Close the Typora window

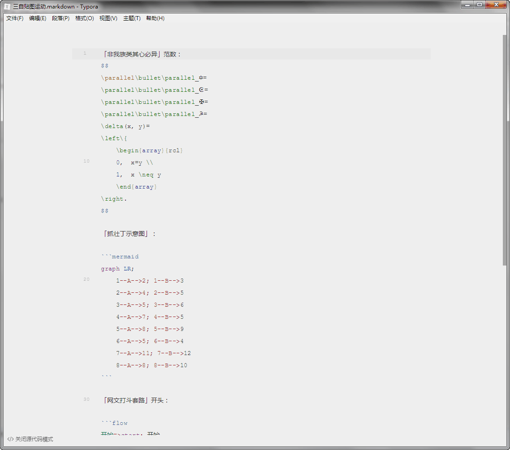tap(497, 5)
